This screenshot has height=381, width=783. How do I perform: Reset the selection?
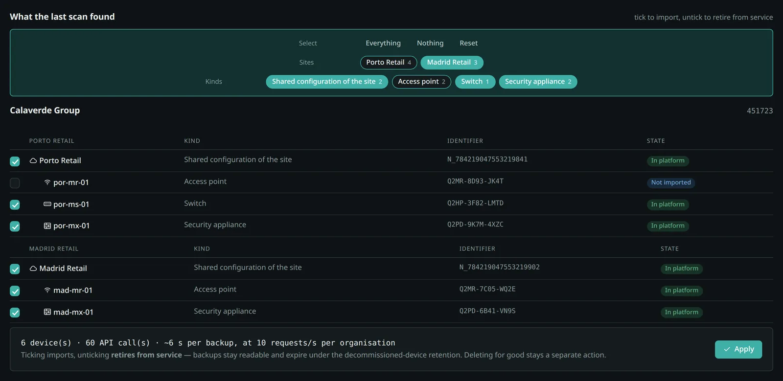pyautogui.click(x=469, y=43)
